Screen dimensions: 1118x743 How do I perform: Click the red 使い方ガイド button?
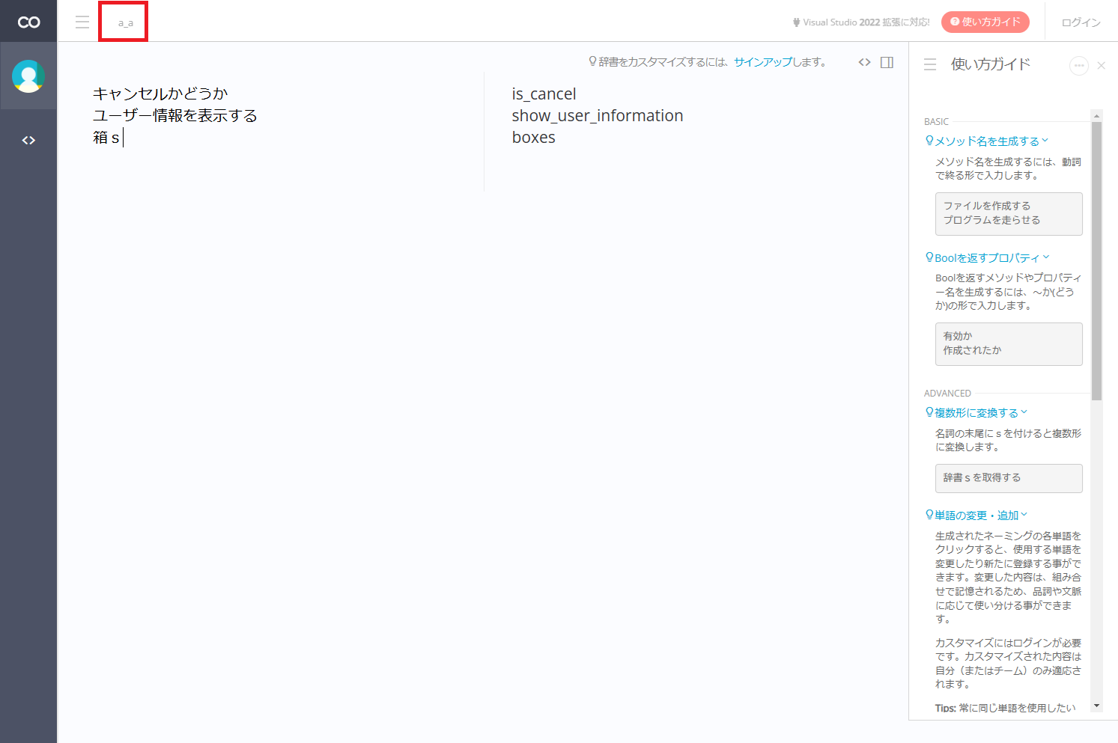[x=985, y=22]
